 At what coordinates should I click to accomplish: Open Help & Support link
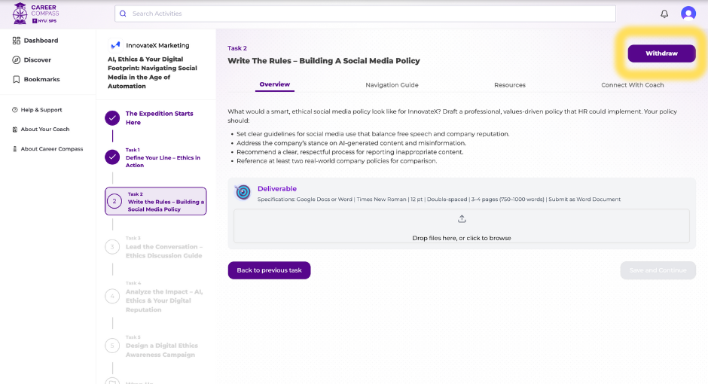(x=41, y=110)
